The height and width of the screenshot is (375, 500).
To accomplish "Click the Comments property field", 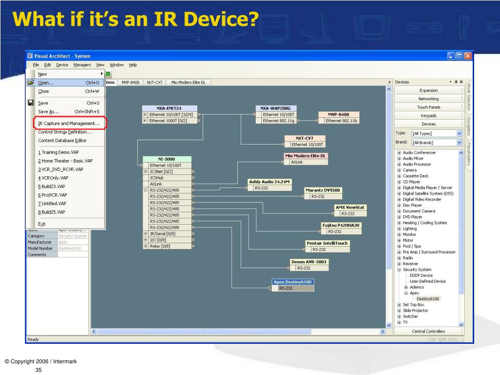I will click(x=73, y=255).
